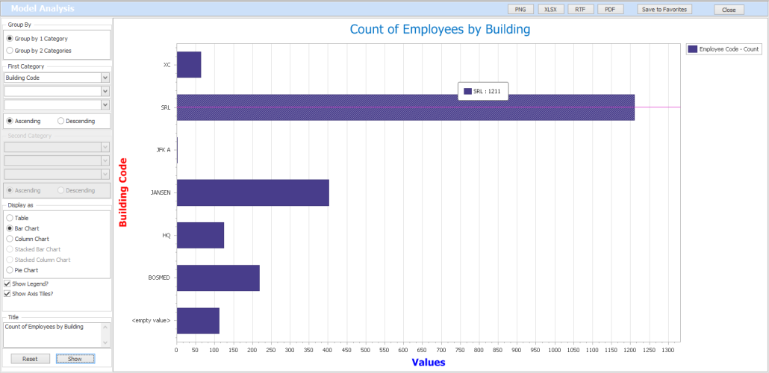Choose Descending sort for First Category
This screenshot has height=373, width=769.
coord(61,121)
